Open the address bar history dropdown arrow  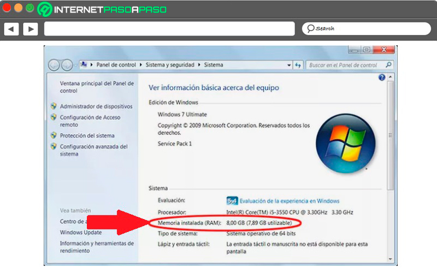[289, 65]
